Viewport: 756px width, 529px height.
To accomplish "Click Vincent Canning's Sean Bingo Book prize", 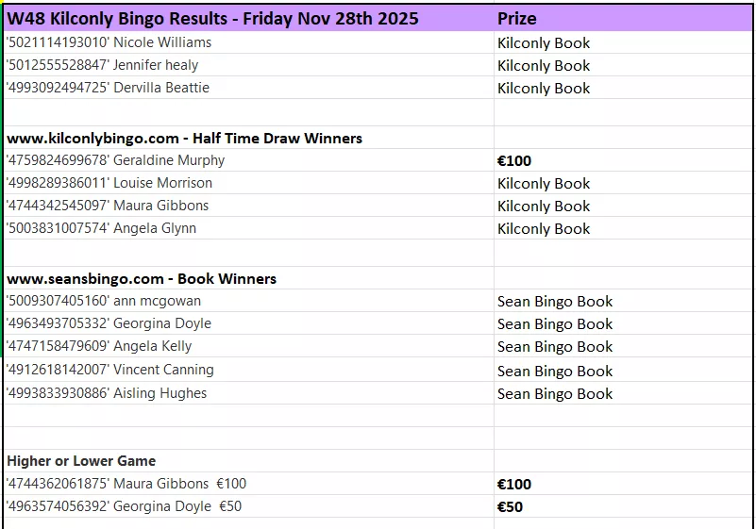I will click(555, 371).
